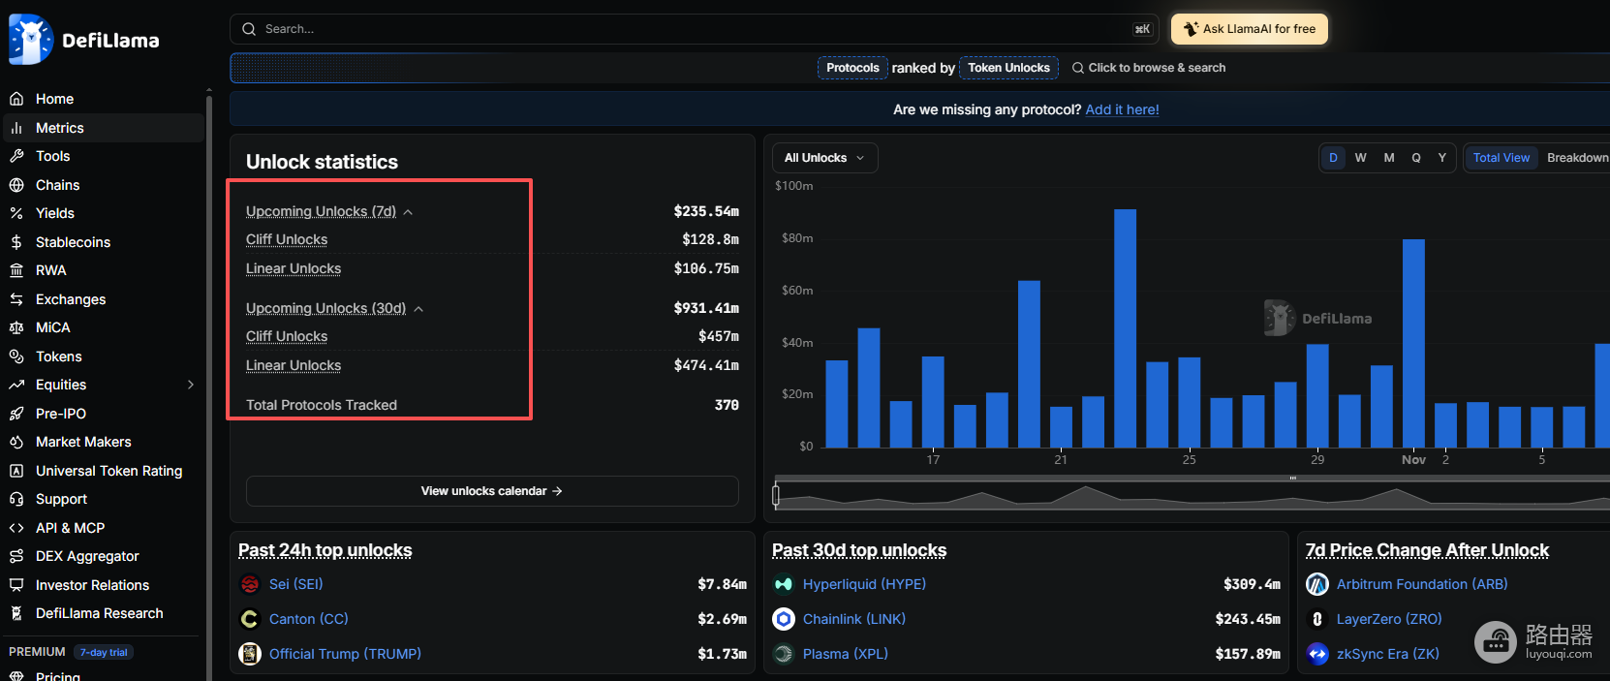This screenshot has height=681, width=1610.
Task: Switch chart to weekly W interval
Action: pos(1361,158)
